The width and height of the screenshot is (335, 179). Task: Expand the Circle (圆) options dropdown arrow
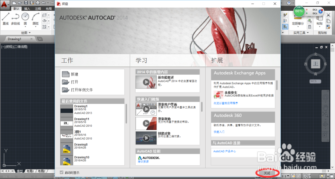point(25,27)
